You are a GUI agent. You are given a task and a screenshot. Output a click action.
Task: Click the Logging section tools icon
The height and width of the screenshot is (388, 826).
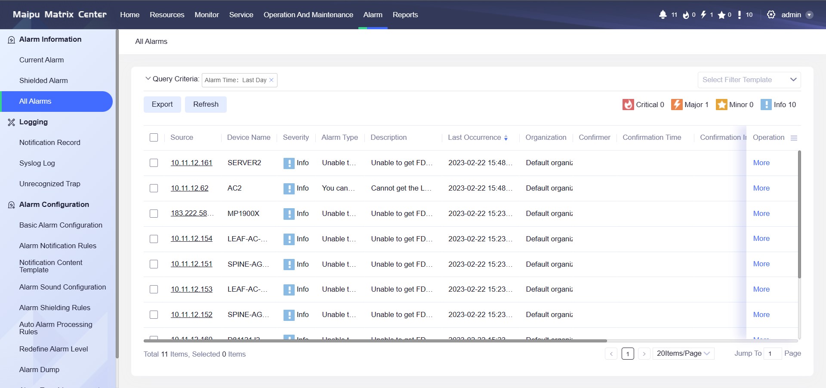(12, 122)
